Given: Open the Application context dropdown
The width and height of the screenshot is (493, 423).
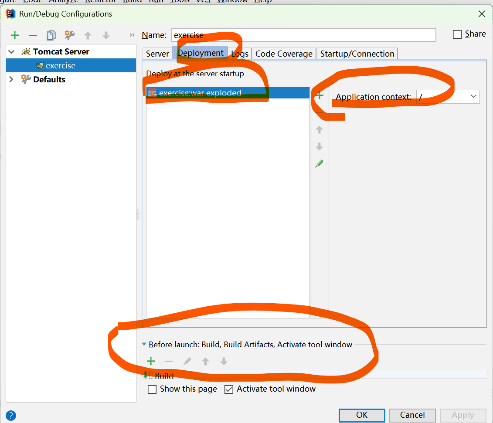Looking at the screenshot, I should (473, 96).
